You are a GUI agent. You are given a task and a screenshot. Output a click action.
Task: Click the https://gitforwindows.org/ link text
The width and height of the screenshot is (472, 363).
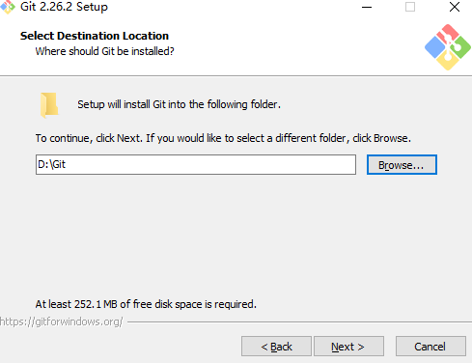62,321
